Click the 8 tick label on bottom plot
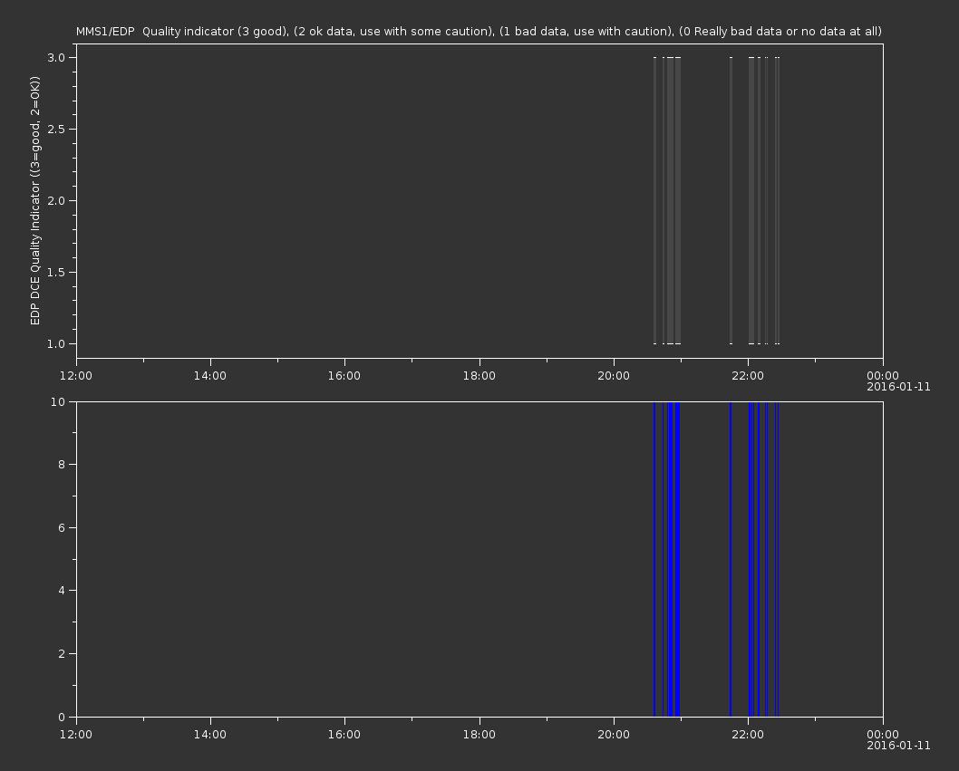Viewport: 959px width, 771px height. coord(62,465)
